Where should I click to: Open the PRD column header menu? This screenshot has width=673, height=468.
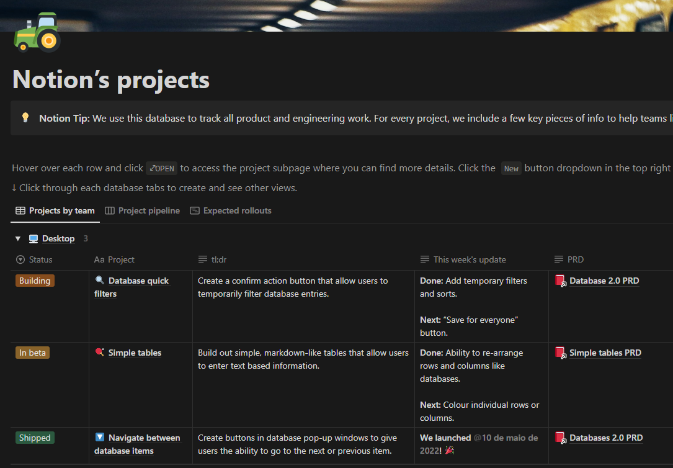[569, 259]
